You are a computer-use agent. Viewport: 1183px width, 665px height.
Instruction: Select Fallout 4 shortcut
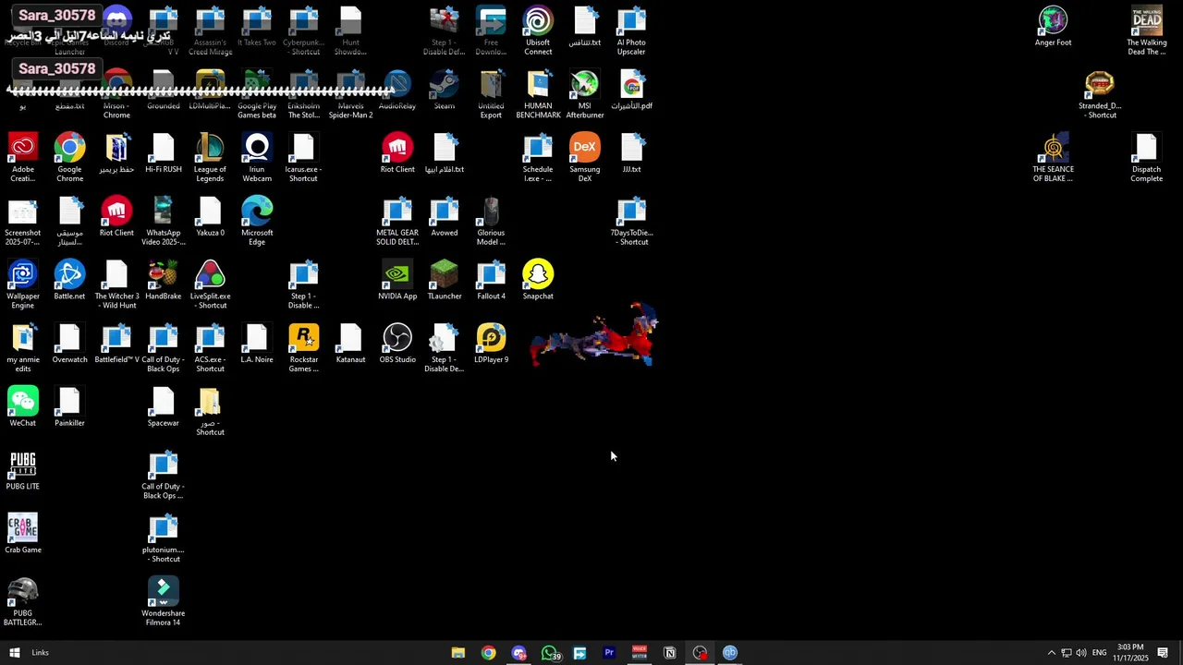click(491, 280)
